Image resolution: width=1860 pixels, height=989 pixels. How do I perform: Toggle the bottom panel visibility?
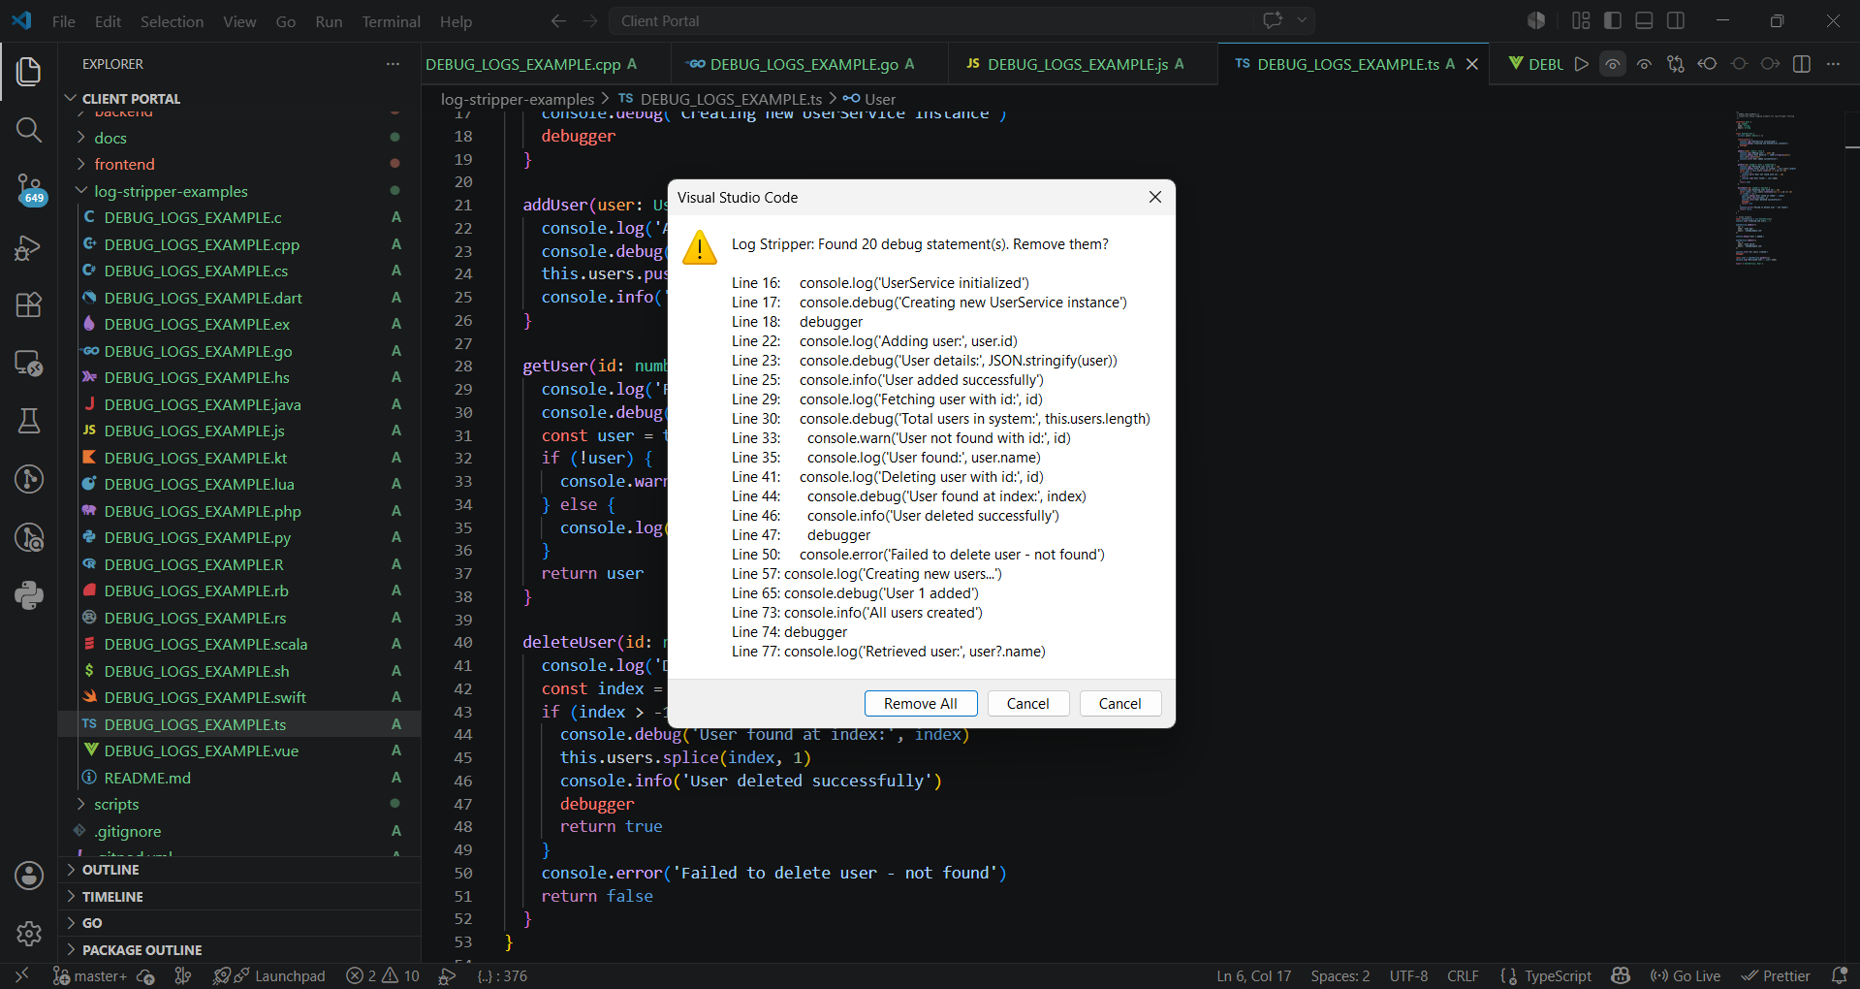(x=1644, y=20)
